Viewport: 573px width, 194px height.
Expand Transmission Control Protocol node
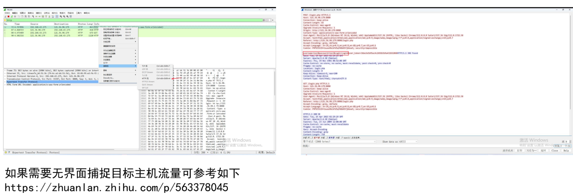5,78
